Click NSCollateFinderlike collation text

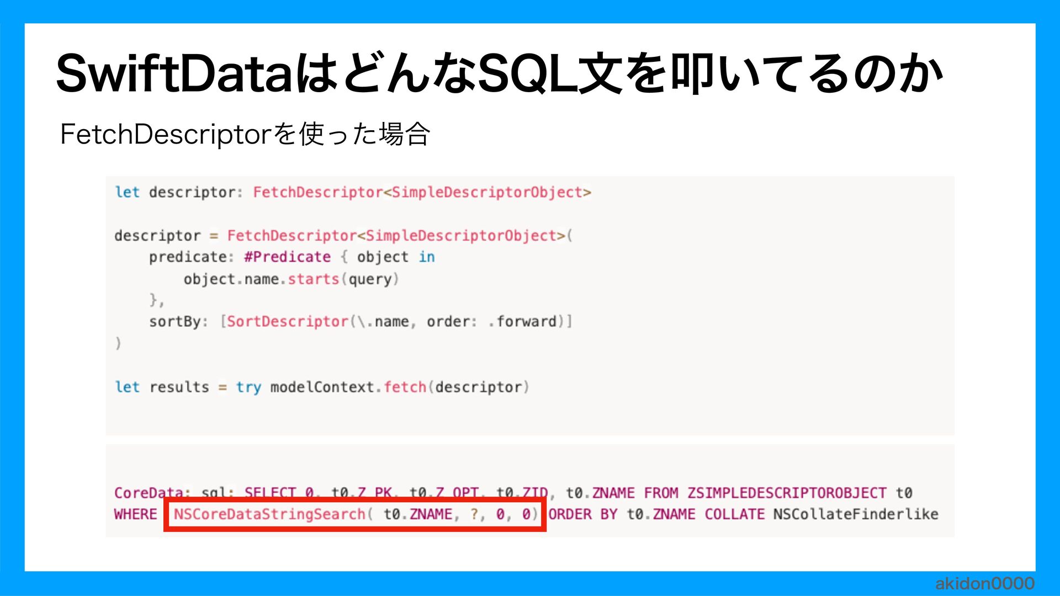[855, 514]
